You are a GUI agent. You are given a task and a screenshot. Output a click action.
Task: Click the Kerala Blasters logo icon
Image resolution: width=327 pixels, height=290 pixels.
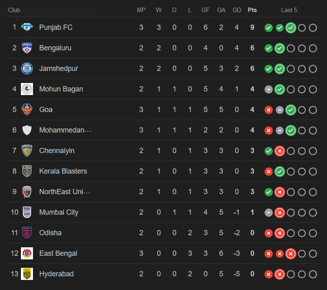[x=27, y=171]
